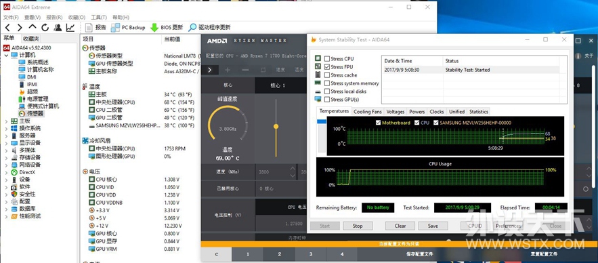Open the 帮助(H) menu
The height and width of the screenshot is (263, 598).
tap(121, 17)
